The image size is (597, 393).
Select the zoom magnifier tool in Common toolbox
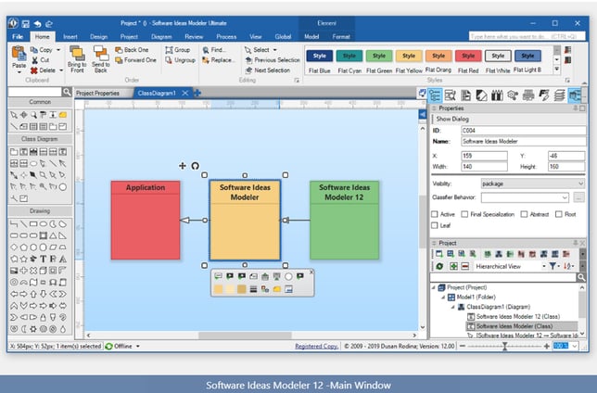coord(33,115)
